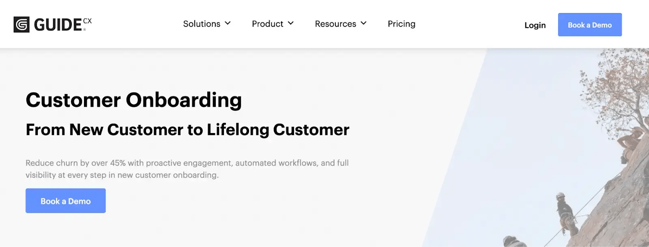Open the Resources menu
649x247 pixels.
(x=336, y=24)
